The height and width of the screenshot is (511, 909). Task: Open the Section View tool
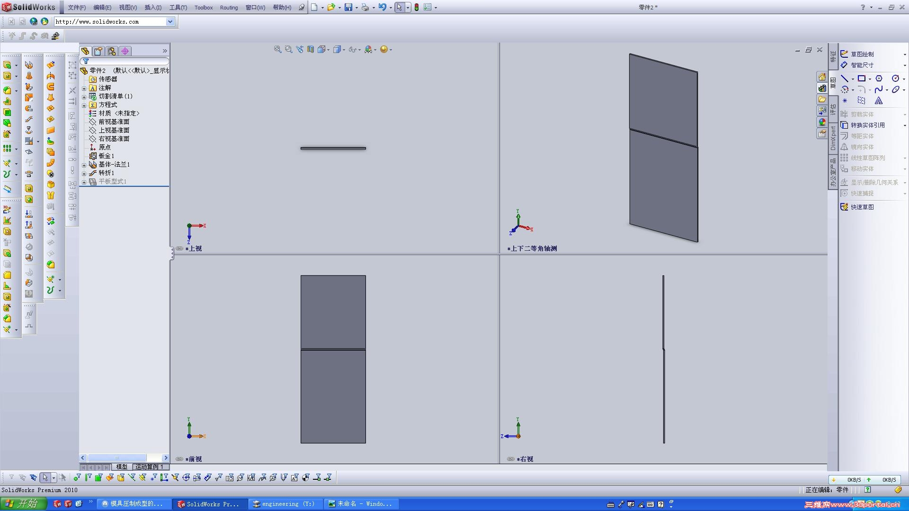[311, 49]
